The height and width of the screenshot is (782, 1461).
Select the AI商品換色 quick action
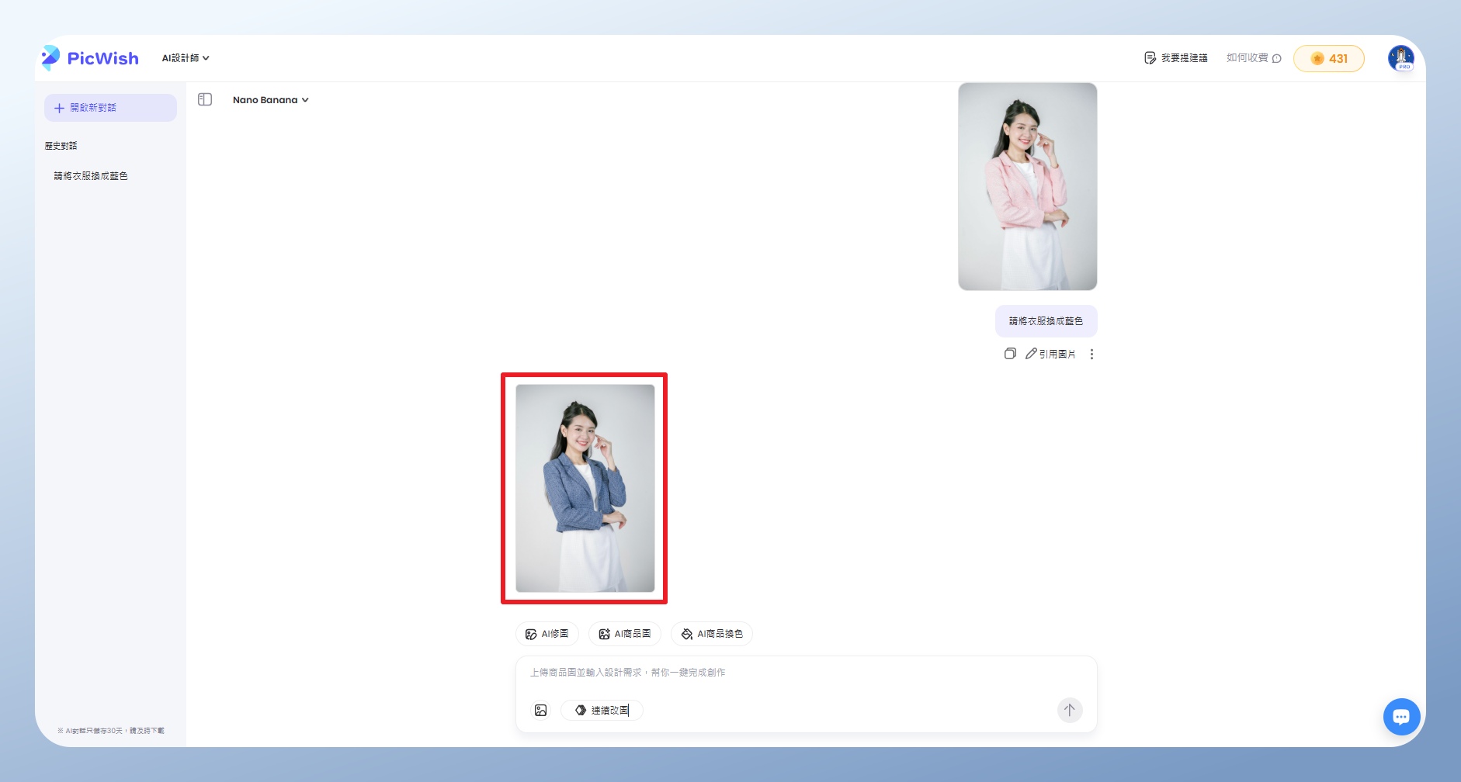(x=712, y=634)
